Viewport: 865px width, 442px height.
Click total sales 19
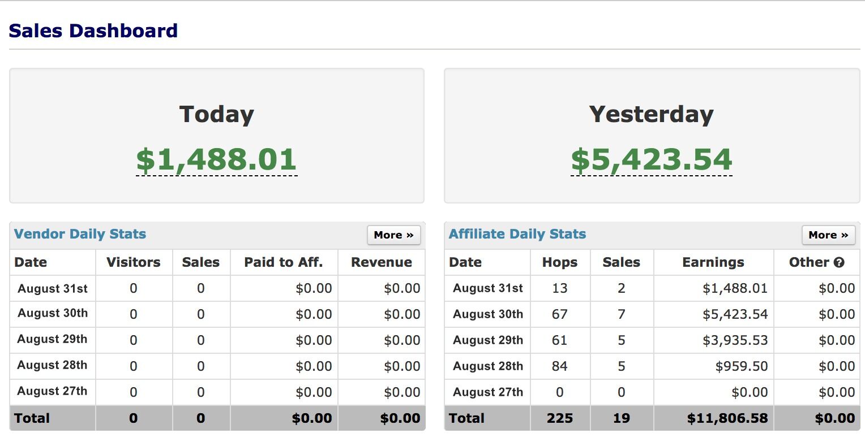(x=622, y=418)
